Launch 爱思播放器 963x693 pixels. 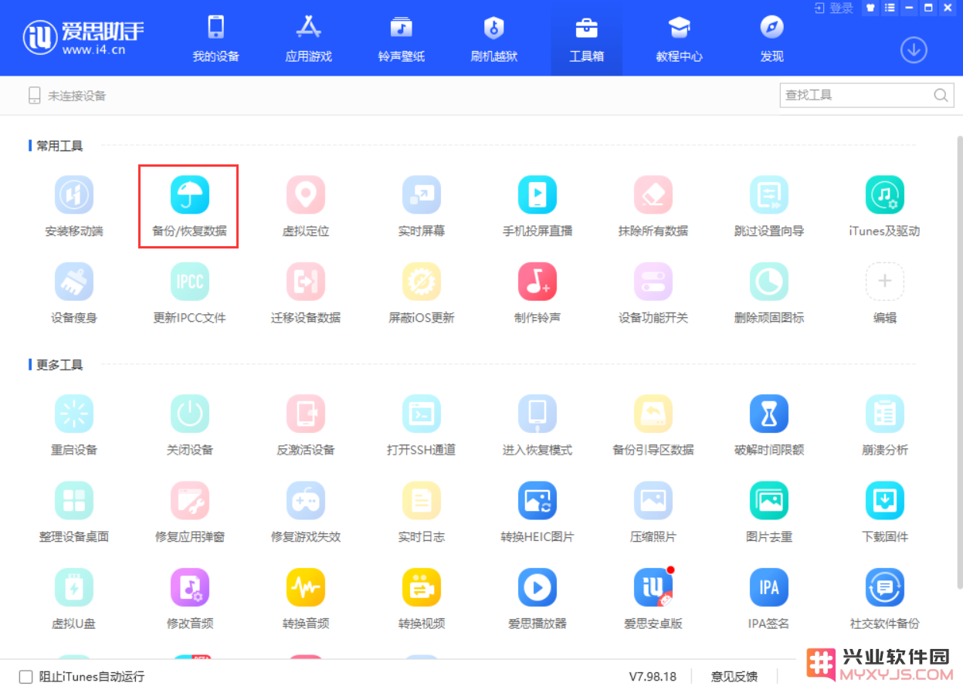point(537,598)
